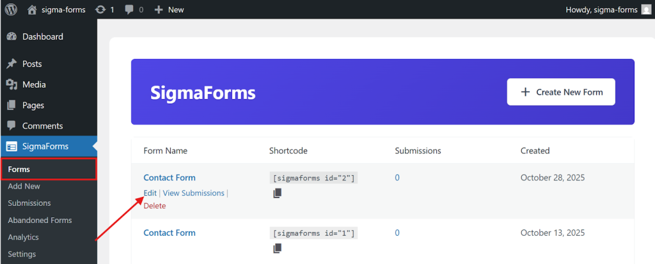Copy the shortcode for form id 1
655x264 pixels.
(x=278, y=249)
